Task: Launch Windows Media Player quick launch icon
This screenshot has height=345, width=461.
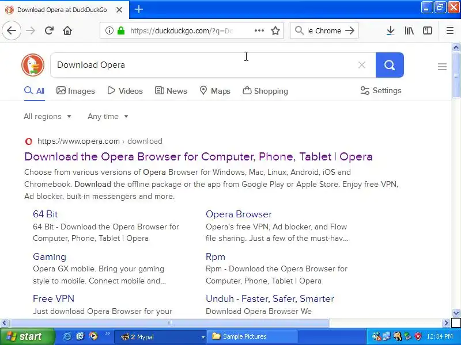Action: coord(93,336)
